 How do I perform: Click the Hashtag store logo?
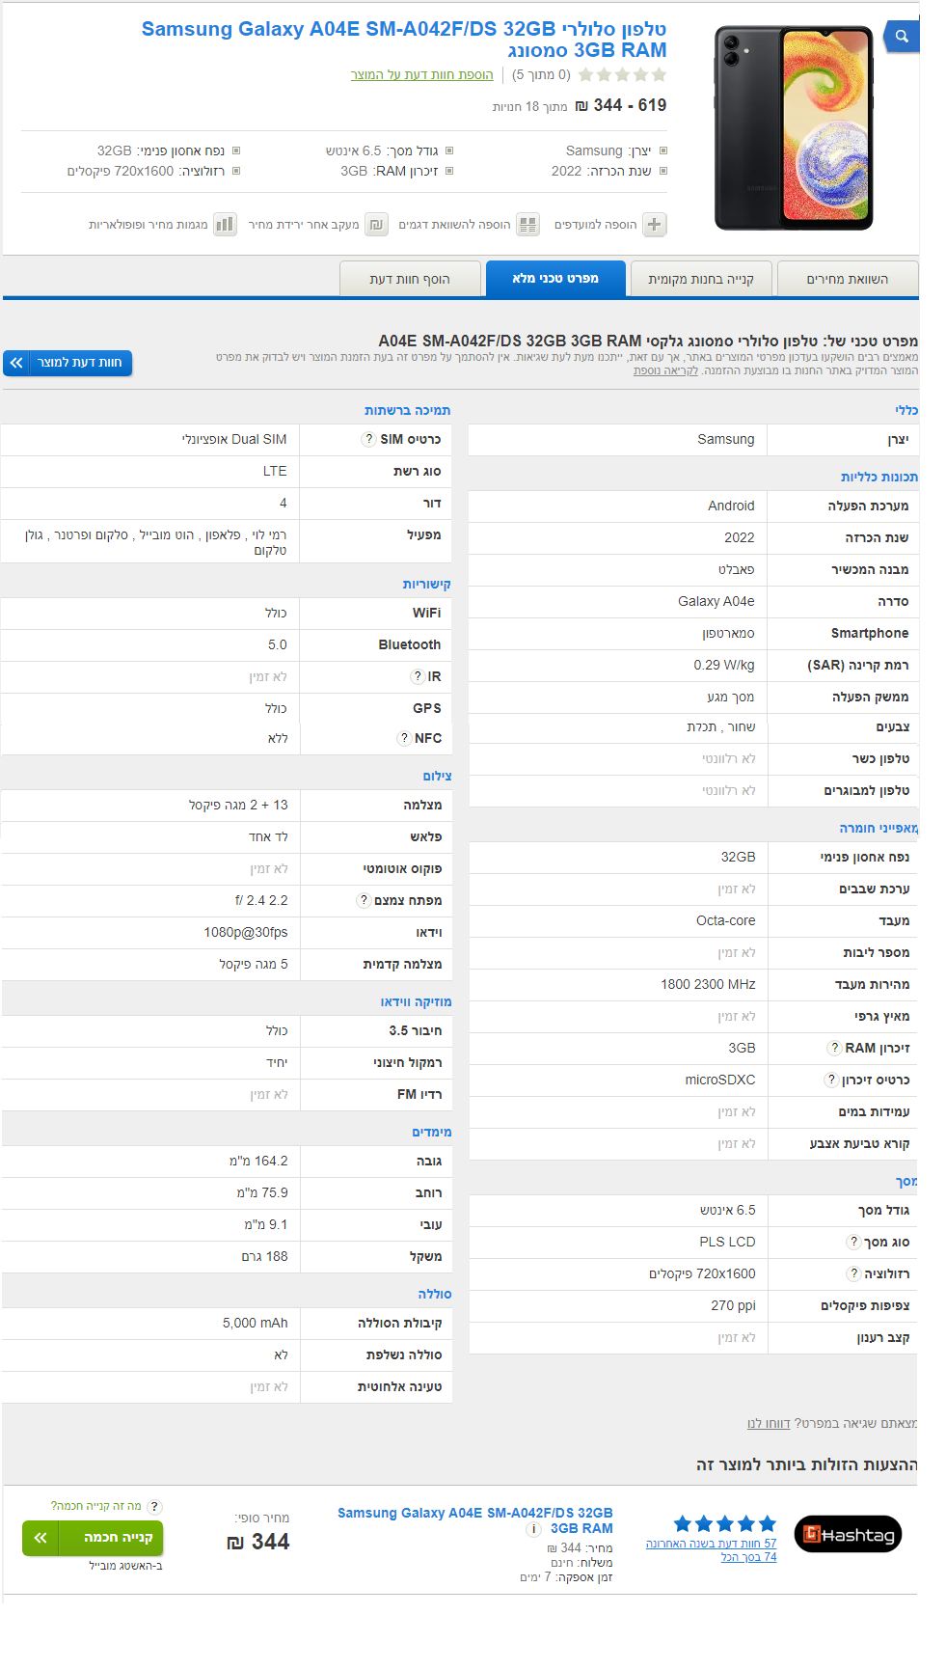848,1534
